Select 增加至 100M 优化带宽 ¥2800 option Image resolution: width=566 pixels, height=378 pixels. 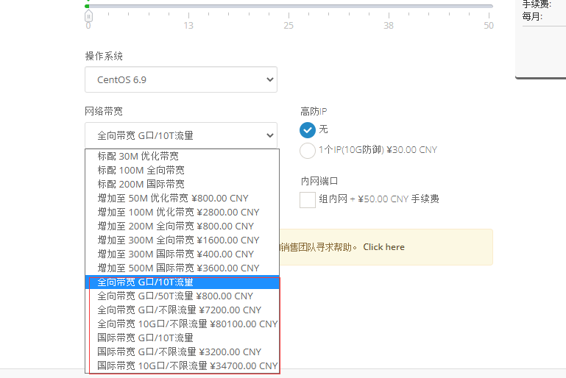[x=178, y=212]
